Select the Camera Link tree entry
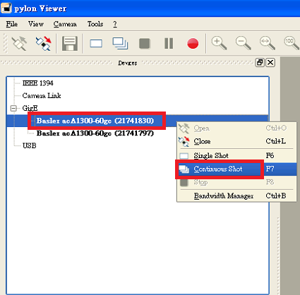The image size is (300, 295). tap(42, 95)
